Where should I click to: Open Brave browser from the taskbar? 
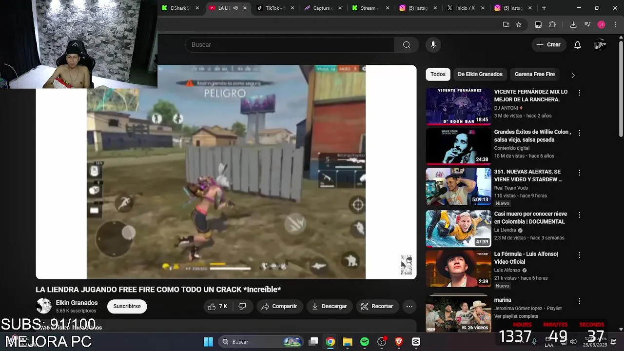pos(399,342)
